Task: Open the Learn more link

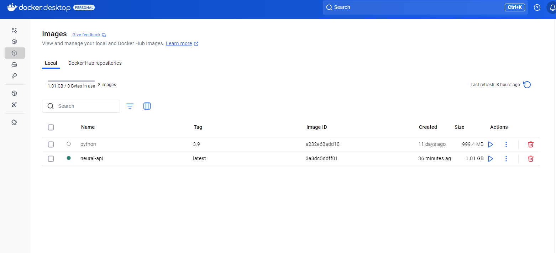Action: click(179, 43)
